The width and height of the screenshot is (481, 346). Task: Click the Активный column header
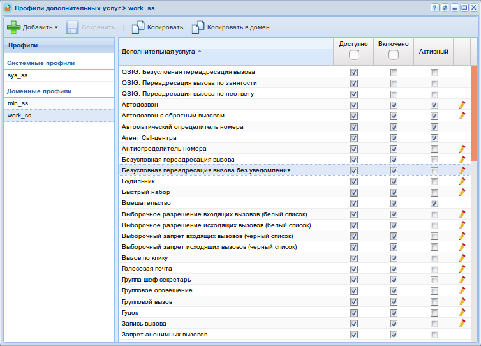[434, 51]
